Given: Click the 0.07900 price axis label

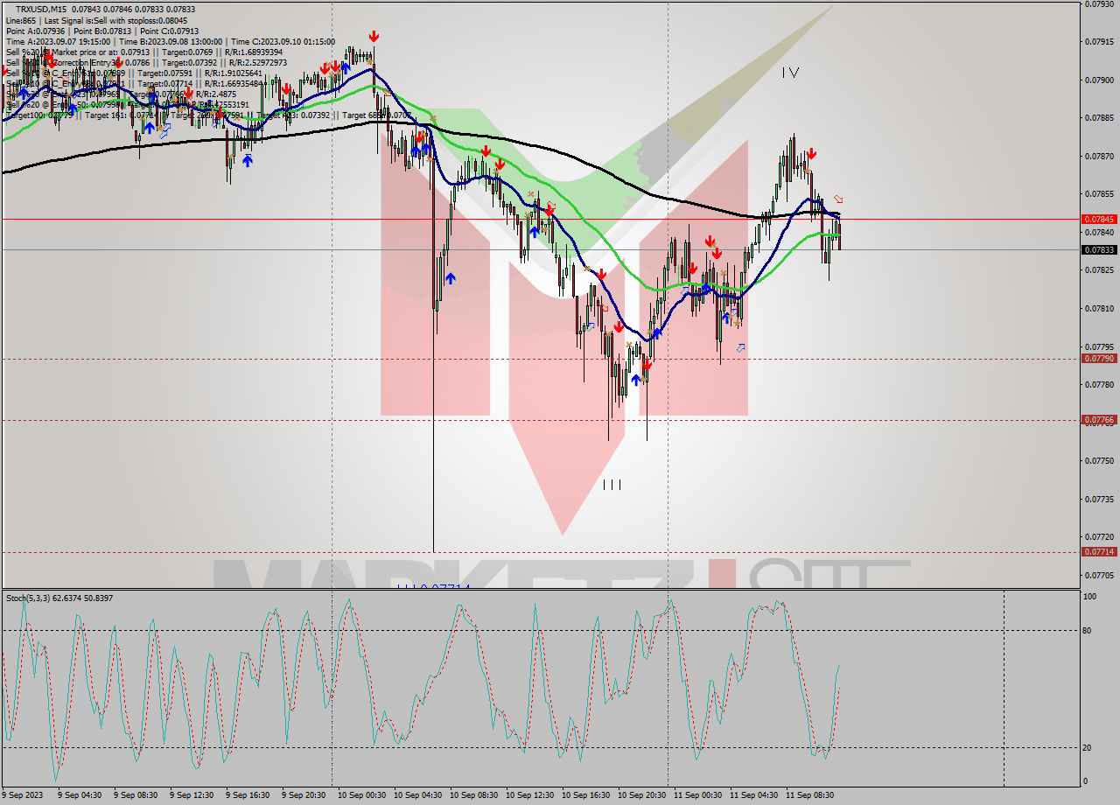Looking at the screenshot, I should coord(1099,80).
